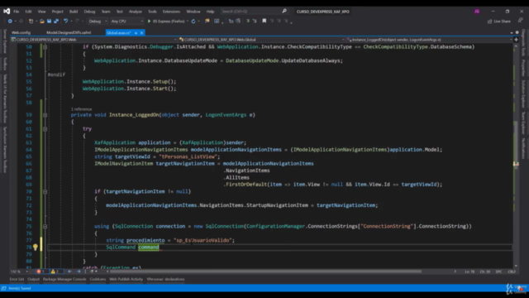The height and width of the screenshot is (298, 529).
Task: Open the IIS Express launch target dropdown arrow
Action: (x=188, y=22)
